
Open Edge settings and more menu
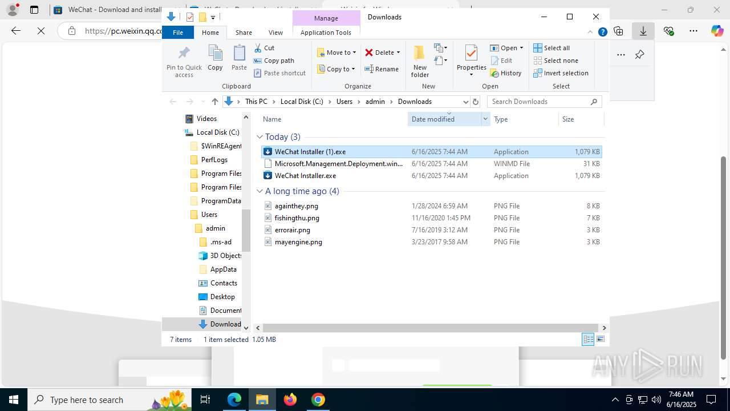point(693,31)
